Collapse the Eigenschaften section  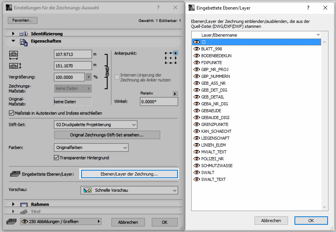[13, 41]
